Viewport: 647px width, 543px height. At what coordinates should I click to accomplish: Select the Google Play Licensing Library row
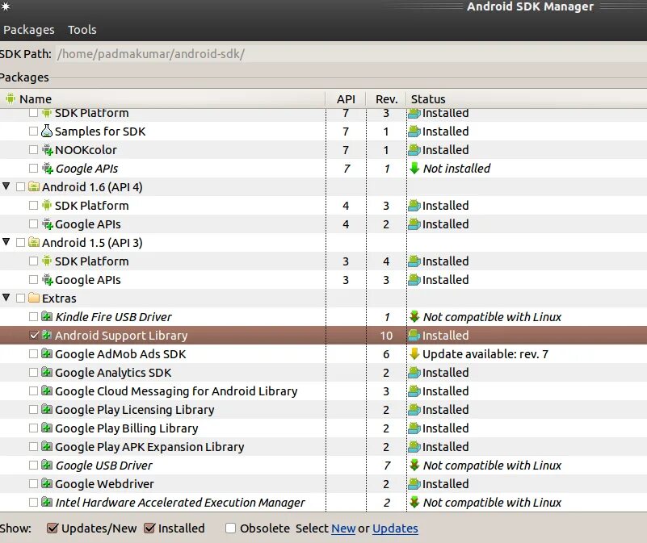click(323, 409)
